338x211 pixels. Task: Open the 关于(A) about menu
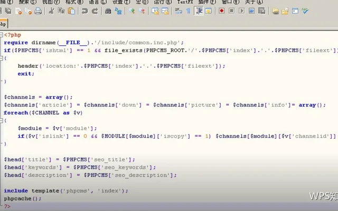coord(254,2)
